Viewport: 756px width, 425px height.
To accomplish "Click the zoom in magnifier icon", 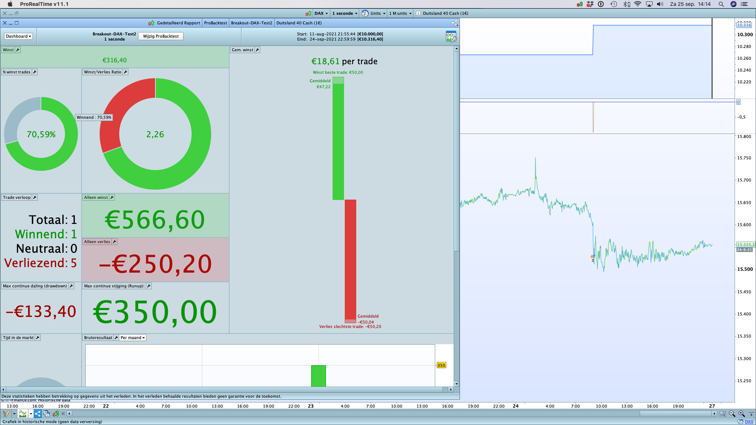I will (741, 414).
